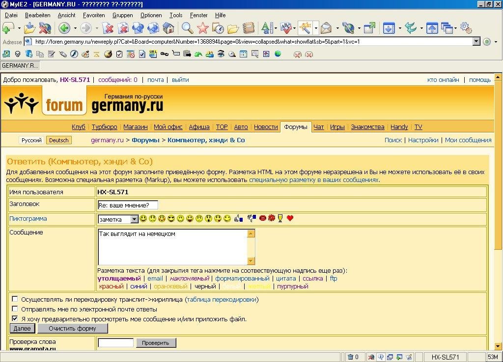
Task: Open the Мои сообщения link
Action: pyautogui.click(x=468, y=140)
